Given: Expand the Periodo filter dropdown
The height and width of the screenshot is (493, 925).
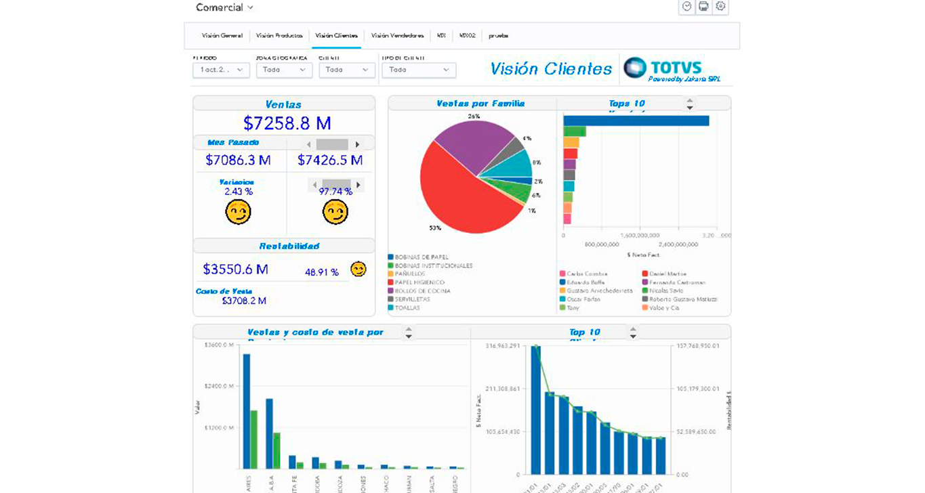Looking at the screenshot, I should tap(221, 70).
